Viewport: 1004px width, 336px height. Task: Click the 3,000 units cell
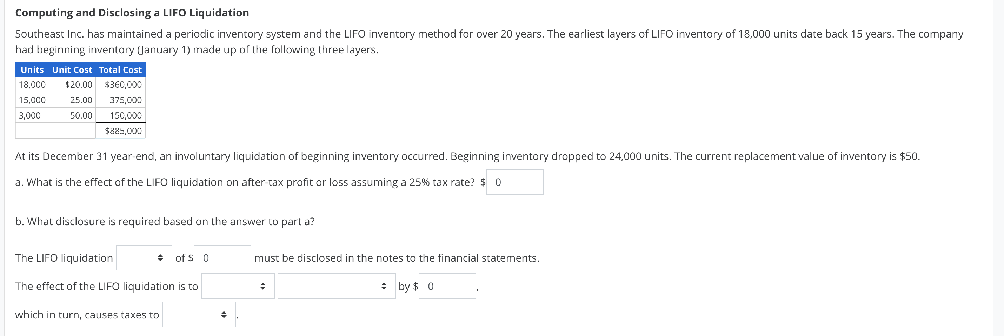(29, 115)
